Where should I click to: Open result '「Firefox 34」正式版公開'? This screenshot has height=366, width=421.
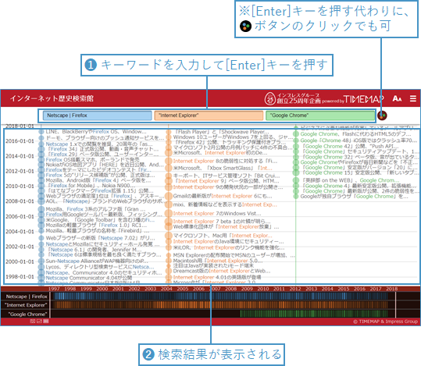pyautogui.click(x=103, y=149)
